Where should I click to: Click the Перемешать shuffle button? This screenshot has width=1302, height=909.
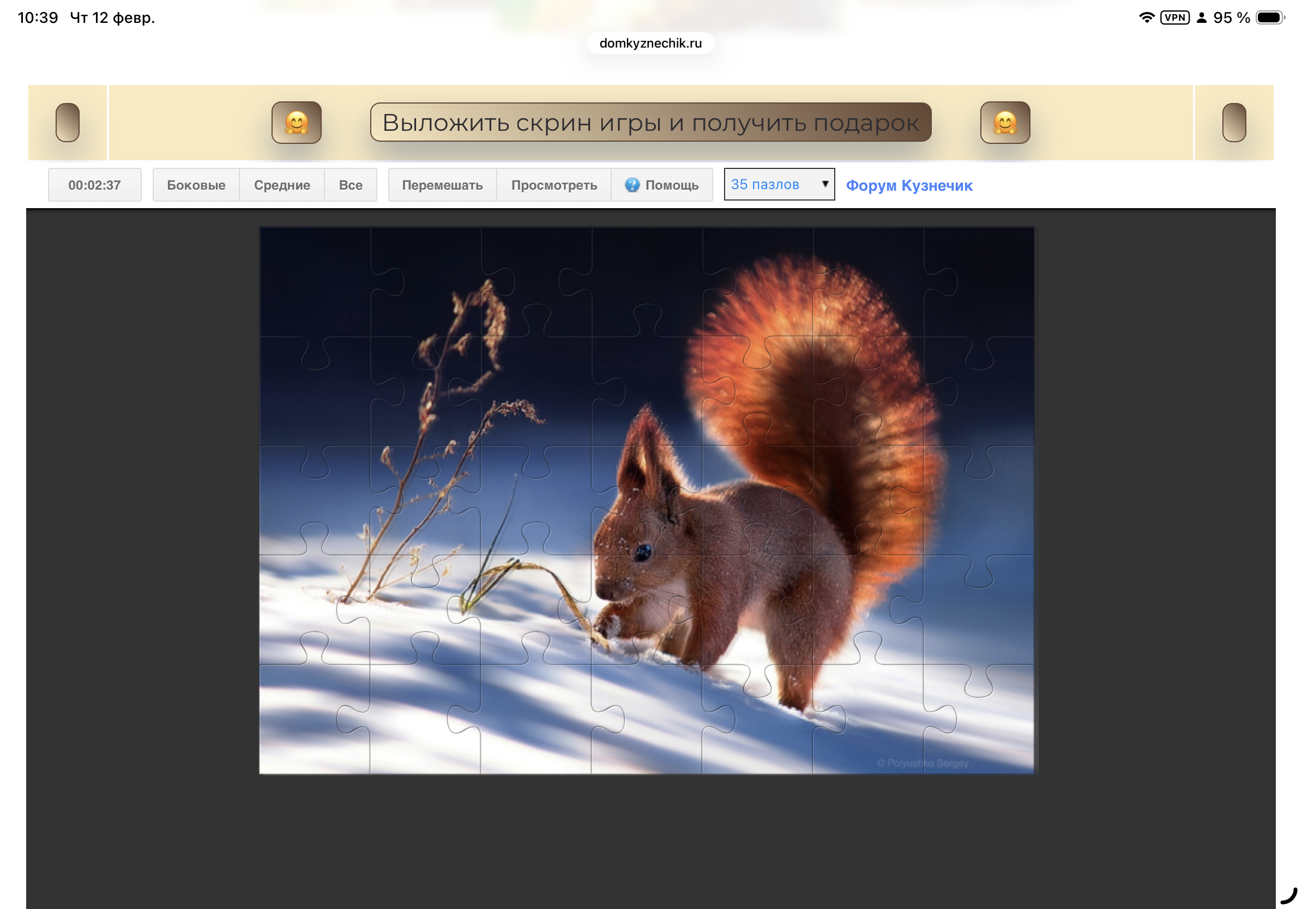point(442,185)
